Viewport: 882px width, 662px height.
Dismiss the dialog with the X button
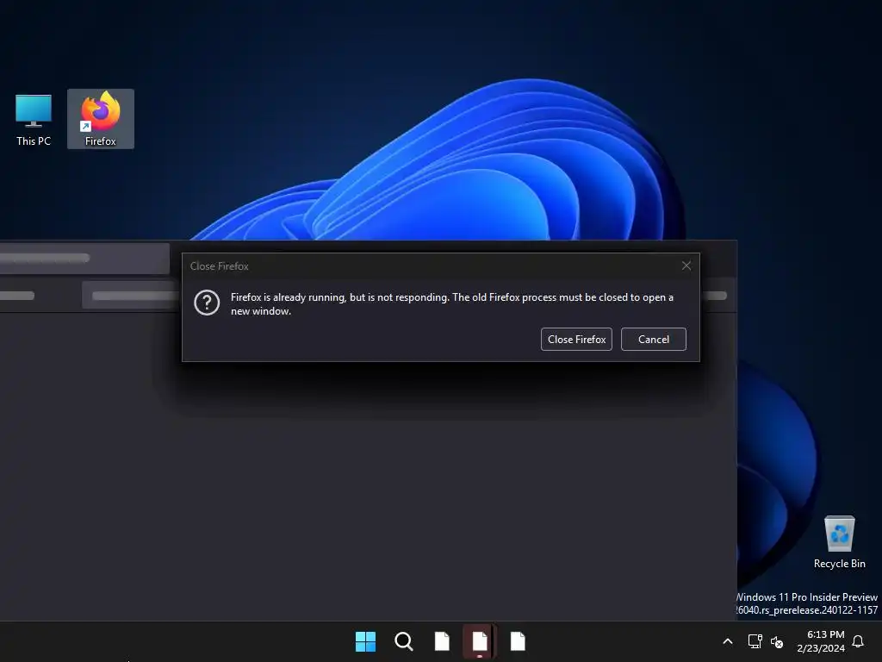click(x=686, y=265)
